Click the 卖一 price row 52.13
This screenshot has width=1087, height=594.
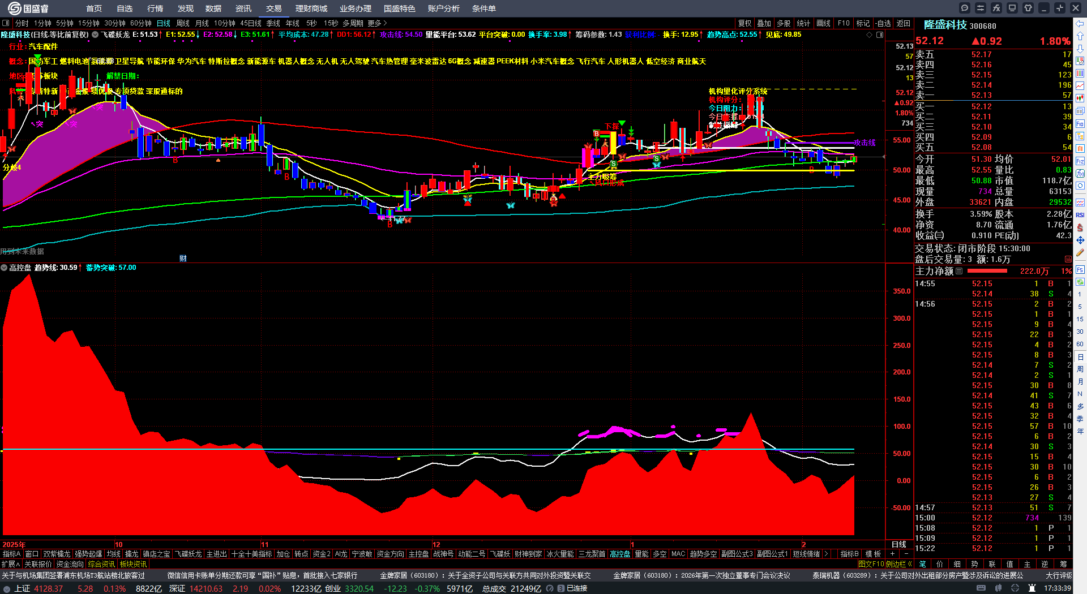pos(994,95)
